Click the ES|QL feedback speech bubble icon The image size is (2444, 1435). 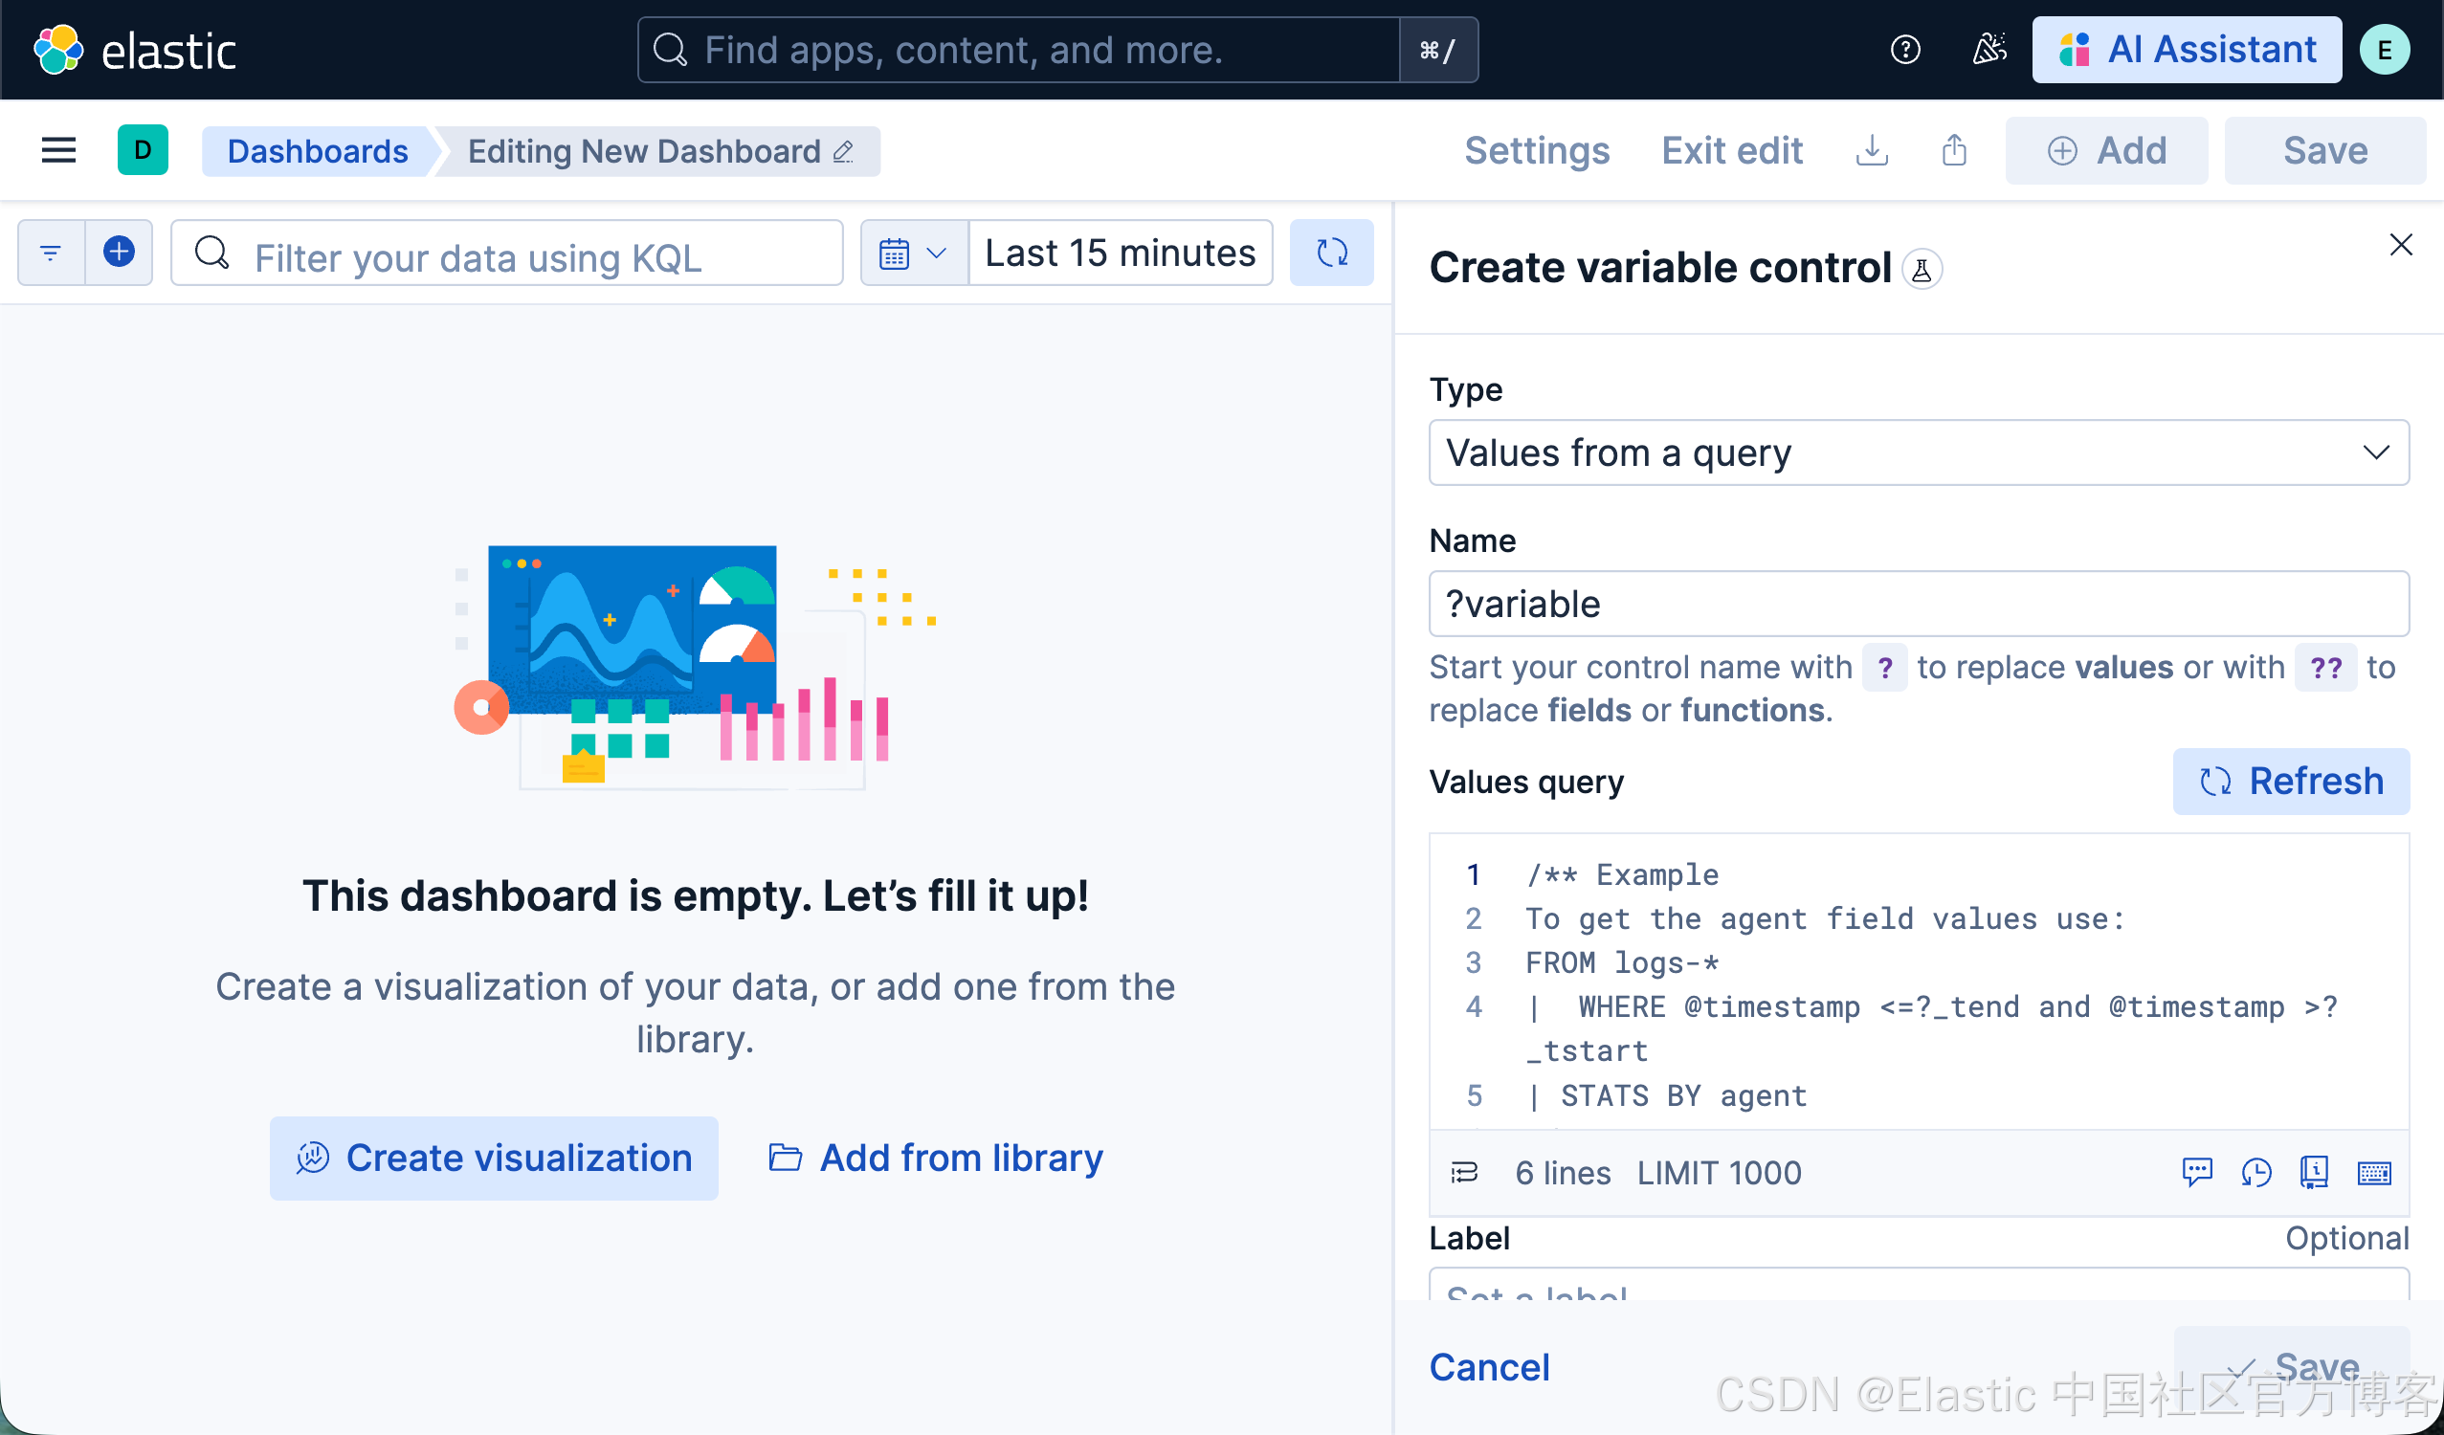pos(2197,1172)
